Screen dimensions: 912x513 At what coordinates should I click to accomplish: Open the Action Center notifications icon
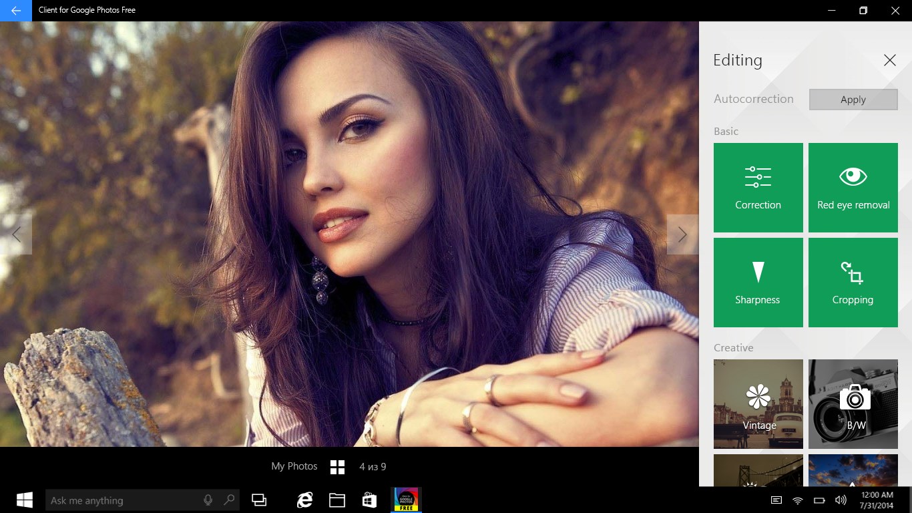(x=776, y=500)
